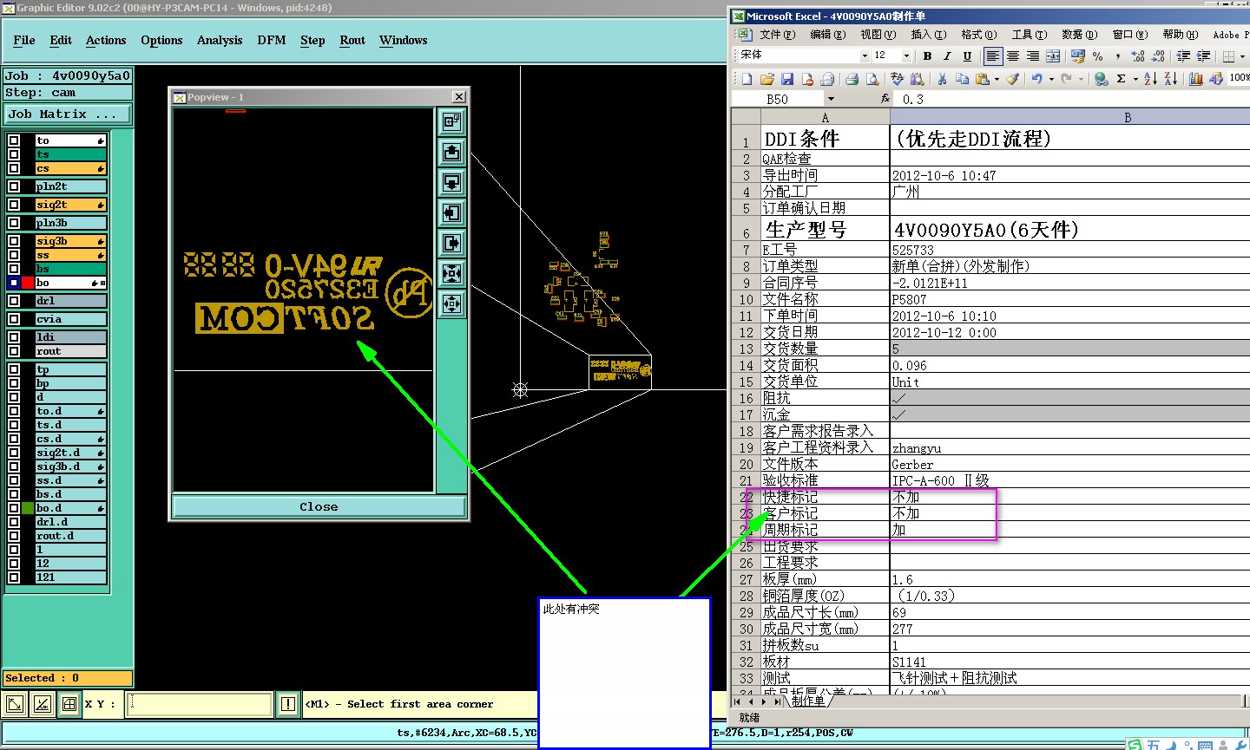This screenshot has width=1250, height=750.
Task: Click Excel's Cut scissors icon
Action: (942, 79)
